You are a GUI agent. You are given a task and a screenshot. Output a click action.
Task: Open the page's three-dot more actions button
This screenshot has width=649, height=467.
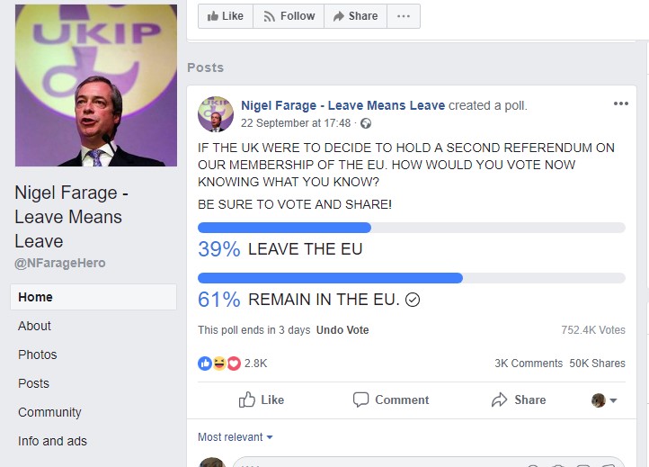point(404,16)
